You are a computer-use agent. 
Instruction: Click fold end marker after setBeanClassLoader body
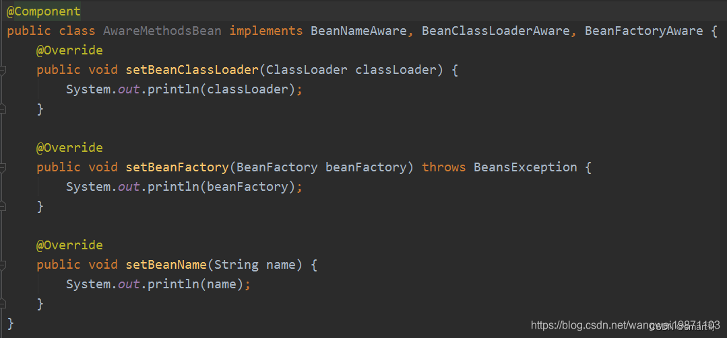(2, 109)
